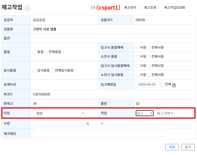This screenshot has height=155, width=197.
Task: Check the 품절 checkbox
Action: (x=35, y=52)
